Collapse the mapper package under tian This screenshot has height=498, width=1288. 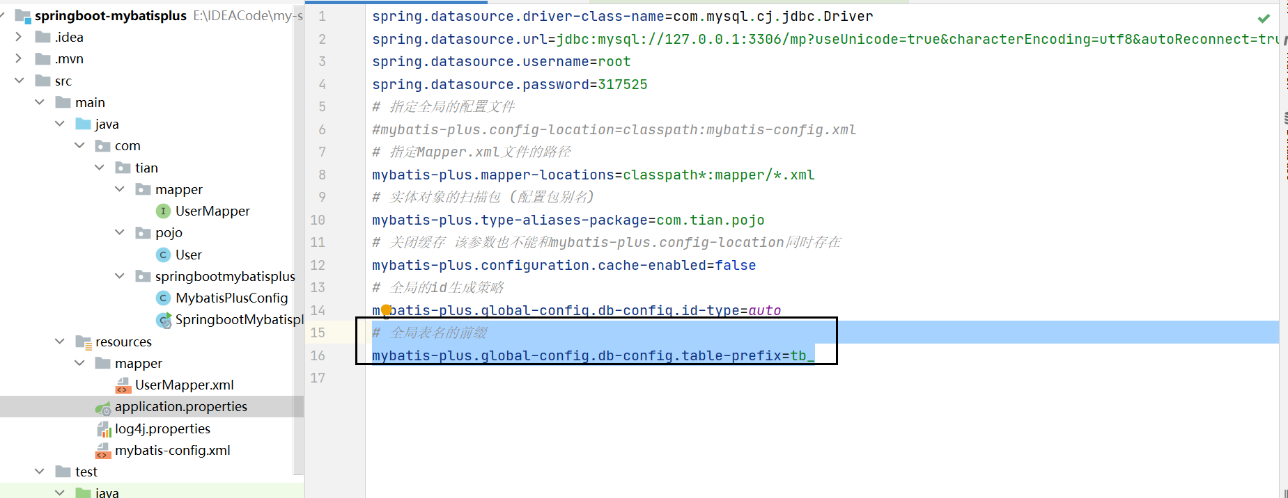(120, 189)
